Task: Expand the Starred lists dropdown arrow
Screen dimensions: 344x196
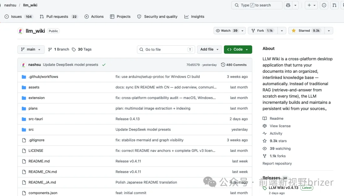Action: (329, 30)
